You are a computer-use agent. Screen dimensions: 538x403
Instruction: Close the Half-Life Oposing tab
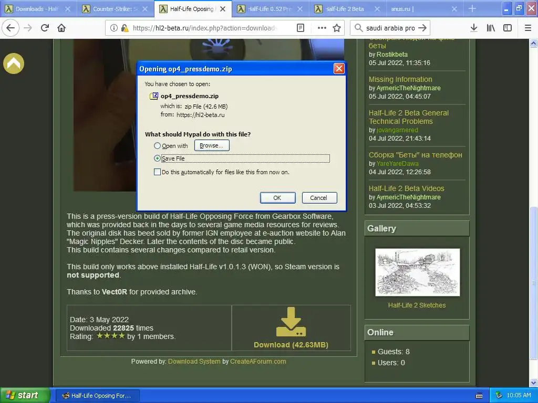223,9
